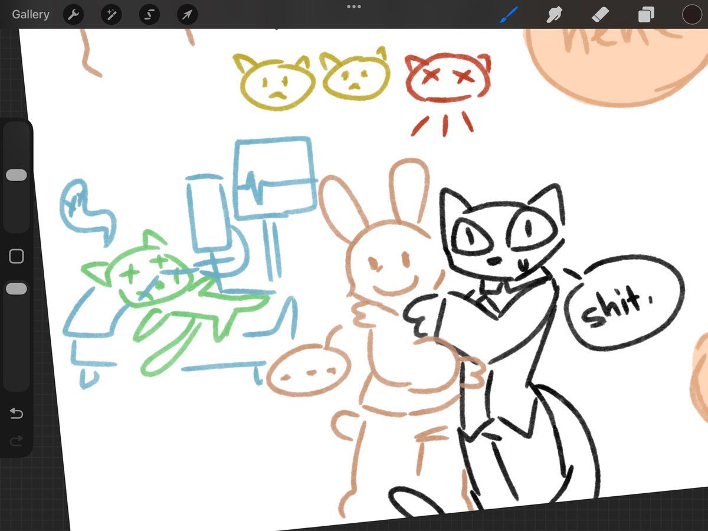
Task: Open the active color picker
Action: [691, 15]
